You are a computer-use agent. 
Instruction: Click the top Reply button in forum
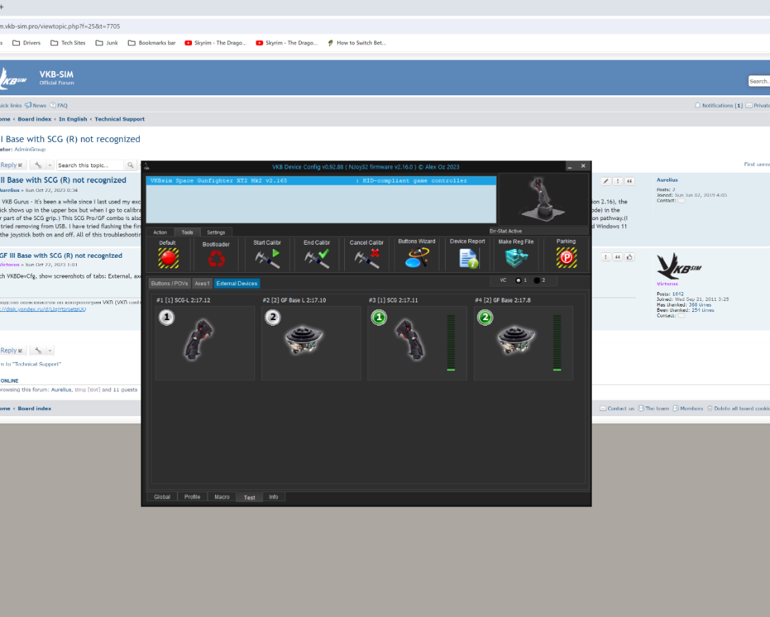coord(12,165)
